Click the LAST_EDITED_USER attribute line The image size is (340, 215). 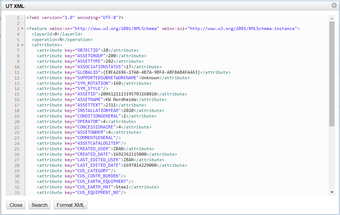[x=100, y=160]
